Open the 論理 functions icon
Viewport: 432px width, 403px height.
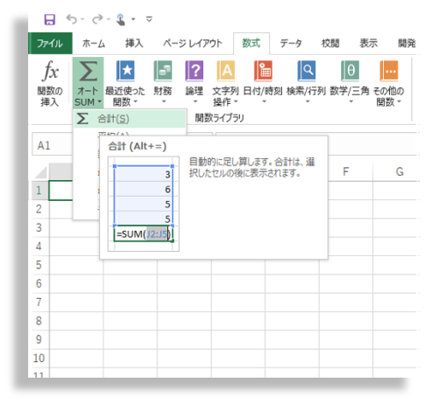195,71
